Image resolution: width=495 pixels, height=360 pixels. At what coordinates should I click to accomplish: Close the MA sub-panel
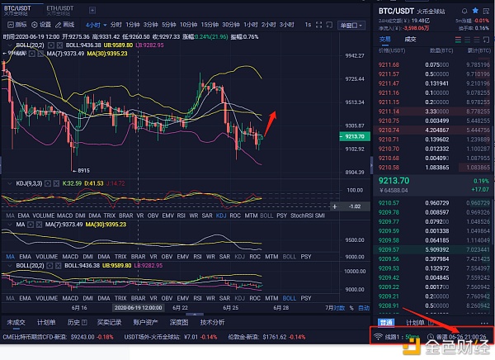pos(39,225)
